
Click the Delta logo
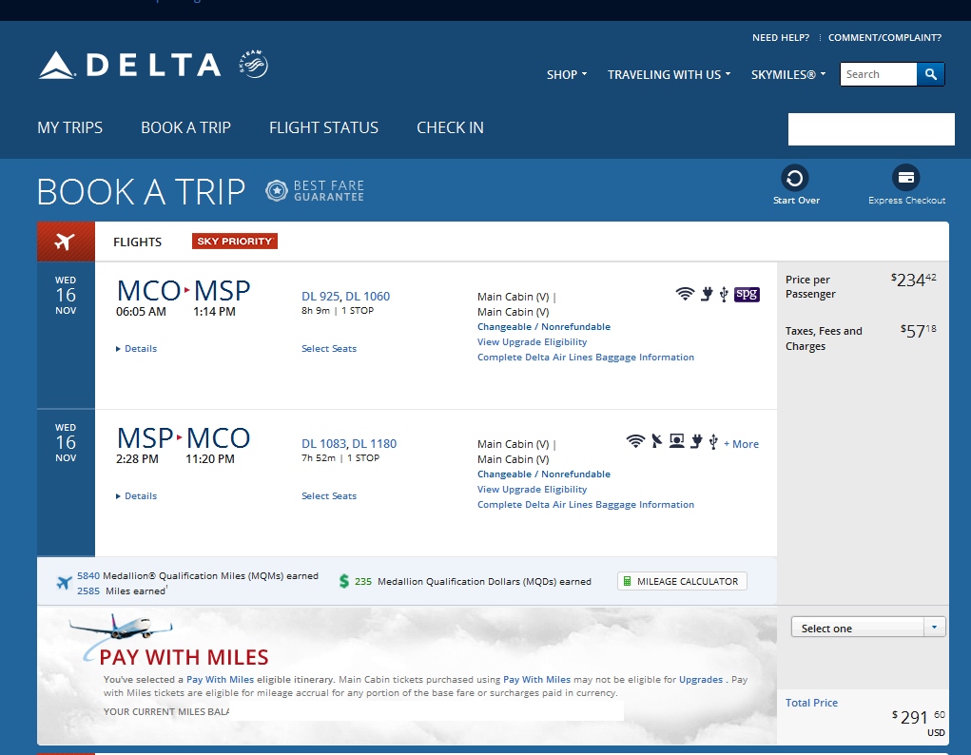point(129,65)
